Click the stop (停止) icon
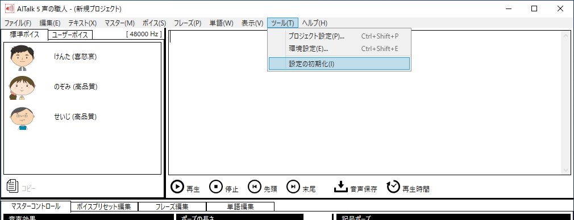Screen dimensions: 574x220 coord(215,187)
